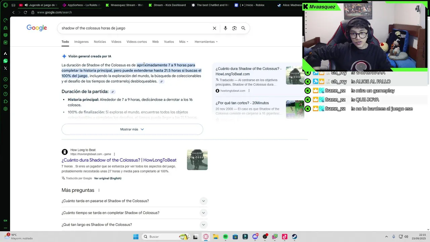Viewport: 430px width, 242px height.
Task: Open WhatsApp in the Opera sidebar
Action: click(5, 61)
